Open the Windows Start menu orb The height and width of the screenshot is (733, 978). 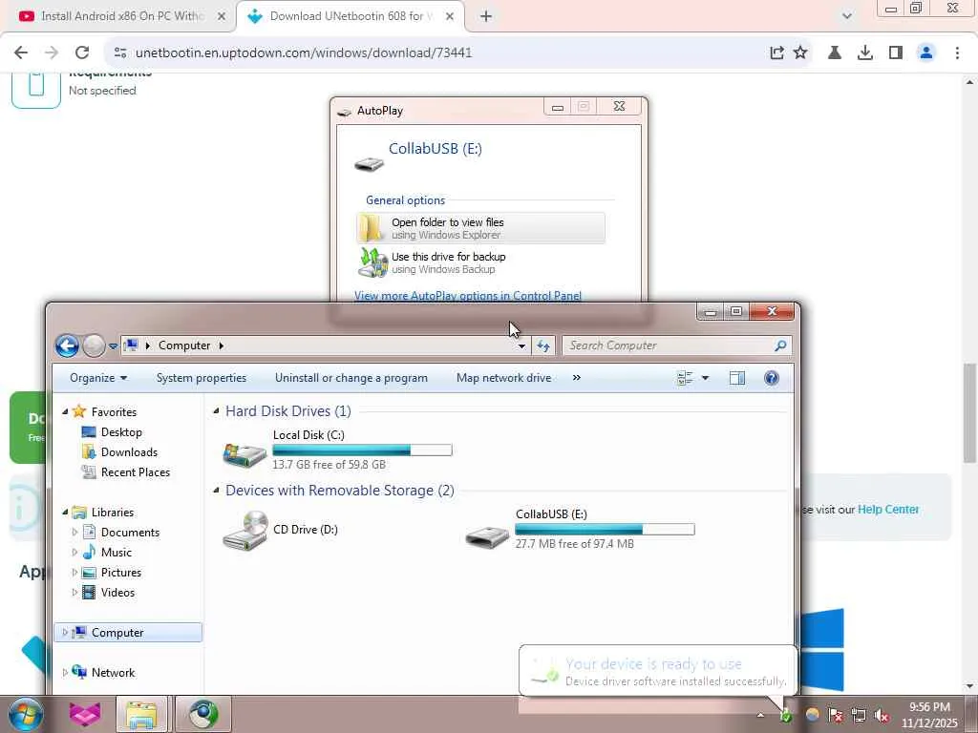coord(26,714)
